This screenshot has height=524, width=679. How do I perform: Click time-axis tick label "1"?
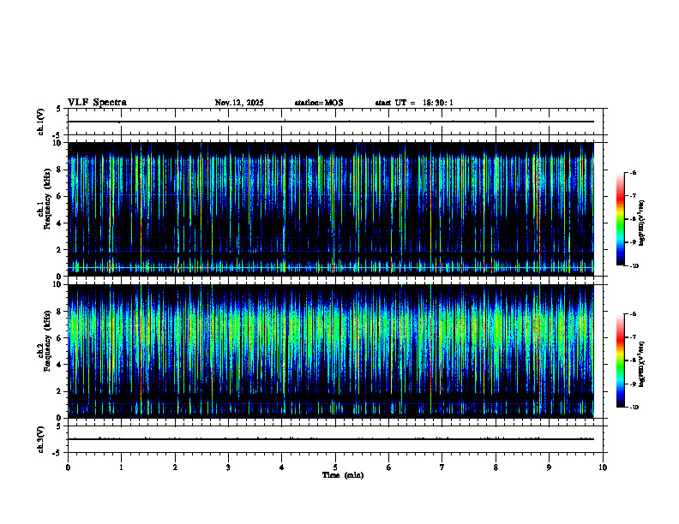pos(121,467)
